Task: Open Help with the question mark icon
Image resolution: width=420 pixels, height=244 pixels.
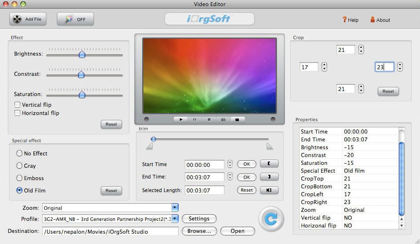Action: [351, 20]
